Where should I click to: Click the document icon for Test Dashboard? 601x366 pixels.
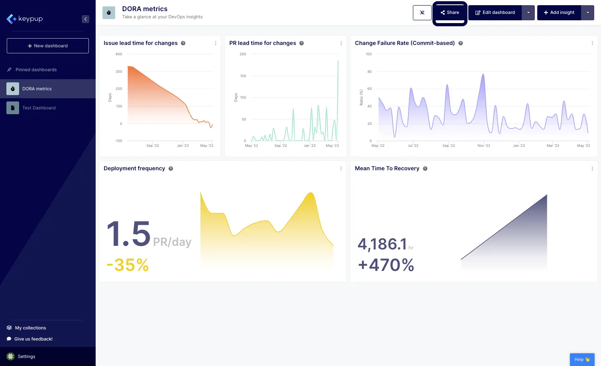tap(12, 107)
